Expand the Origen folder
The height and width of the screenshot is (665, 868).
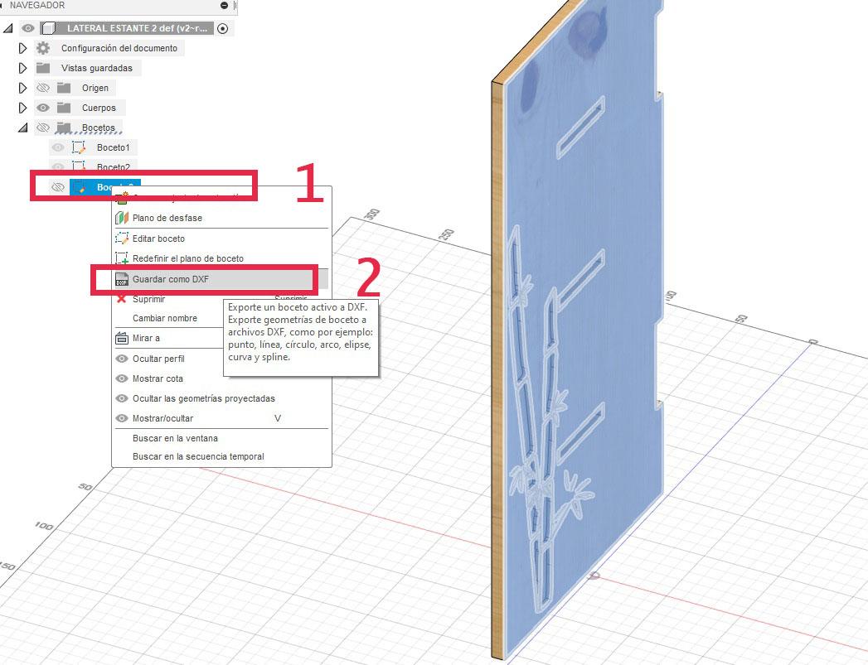pyautogui.click(x=22, y=88)
